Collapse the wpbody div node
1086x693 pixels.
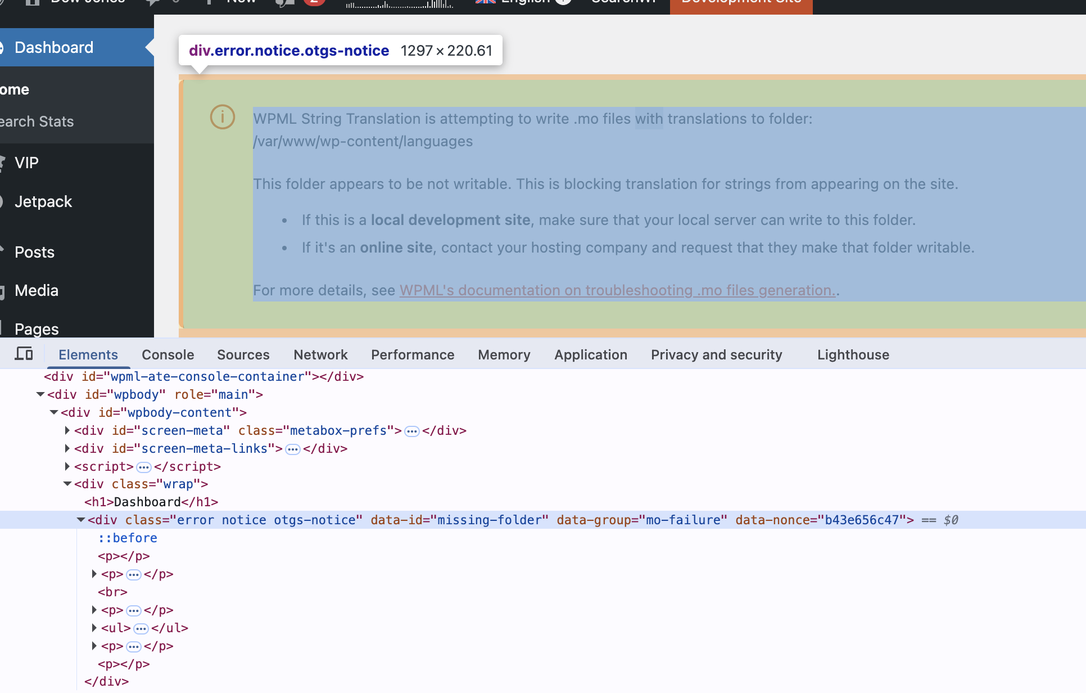click(40, 394)
